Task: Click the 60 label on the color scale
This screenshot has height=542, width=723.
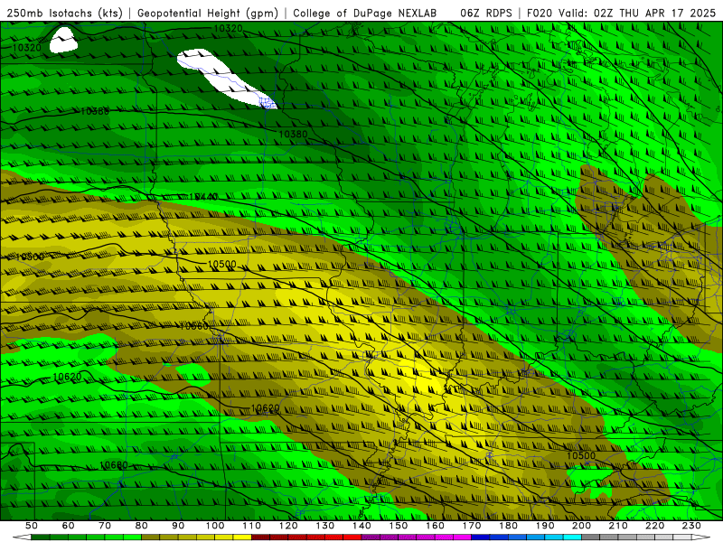Action: pos(69,526)
